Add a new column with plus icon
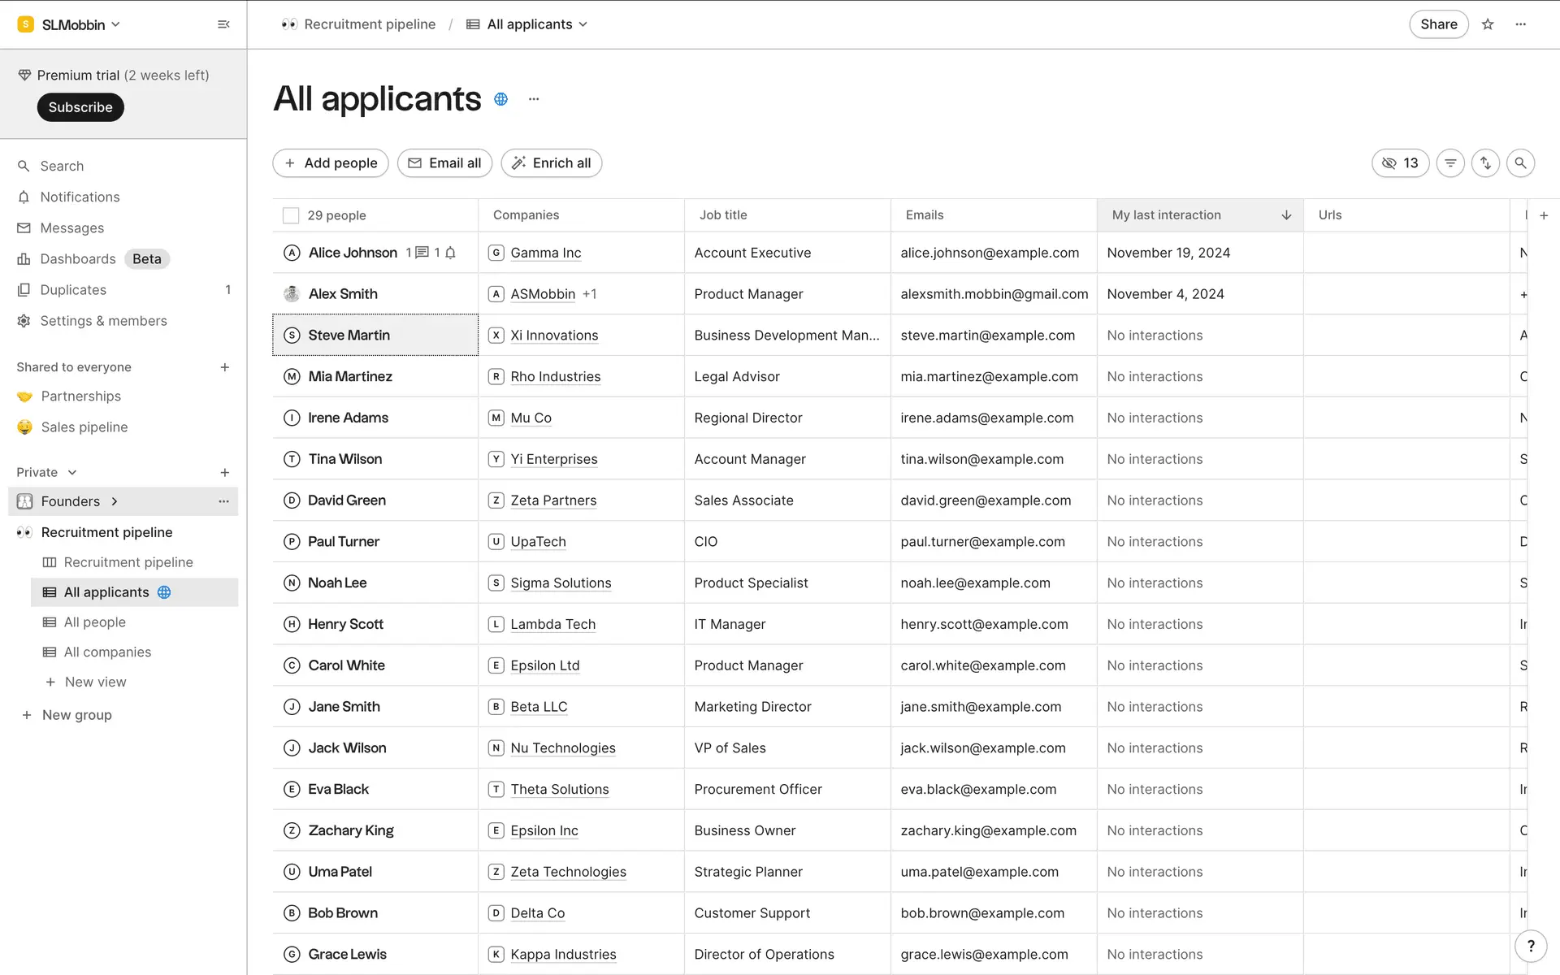 (x=1544, y=215)
